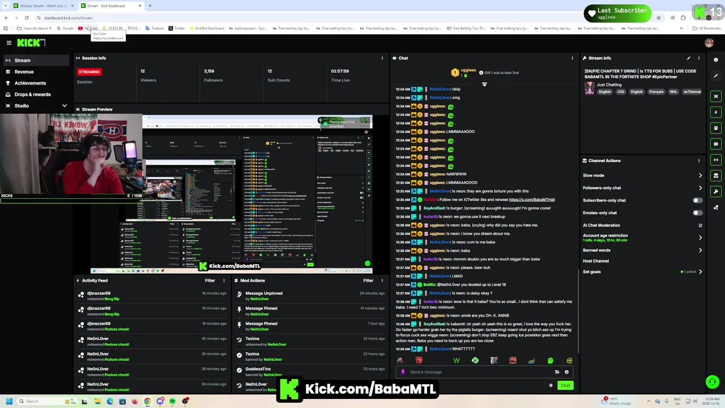Open Revenue in left sidebar

tap(36, 71)
